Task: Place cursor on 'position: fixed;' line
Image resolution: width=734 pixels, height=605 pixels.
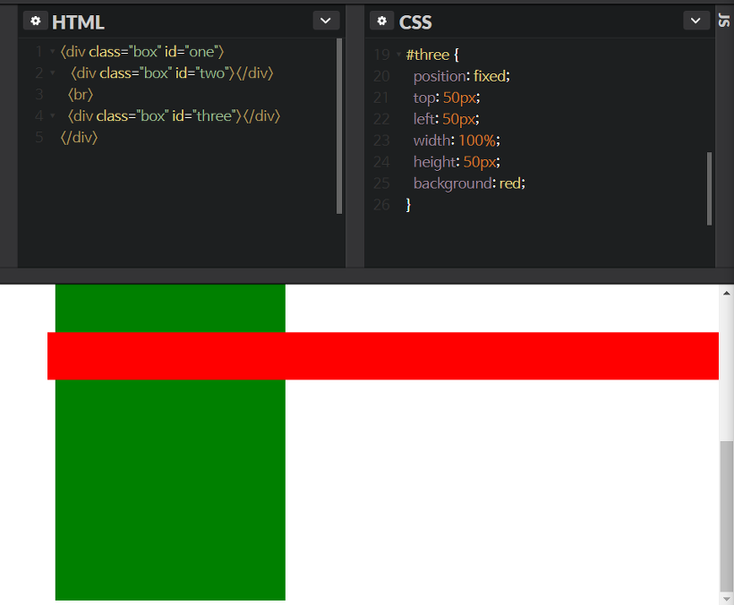Action: coord(462,76)
